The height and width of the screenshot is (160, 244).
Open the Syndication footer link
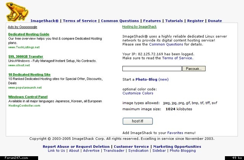point(138,150)
